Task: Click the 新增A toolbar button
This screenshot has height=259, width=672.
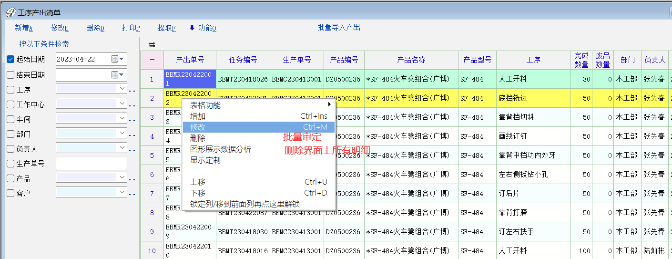Action: tap(24, 28)
